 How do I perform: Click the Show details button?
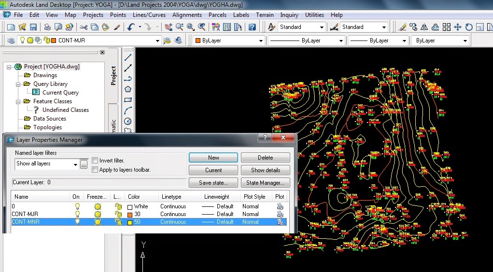pos(266,170)
